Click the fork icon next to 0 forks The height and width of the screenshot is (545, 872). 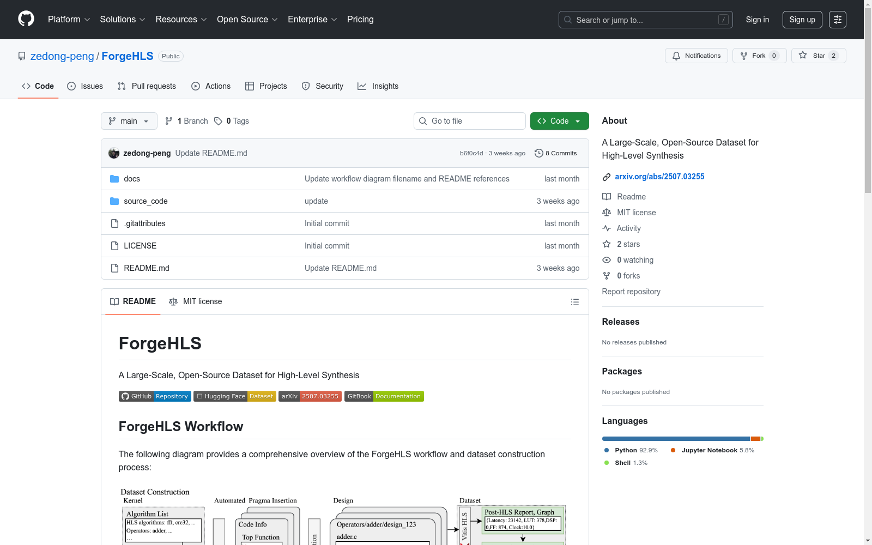[607, 276]
